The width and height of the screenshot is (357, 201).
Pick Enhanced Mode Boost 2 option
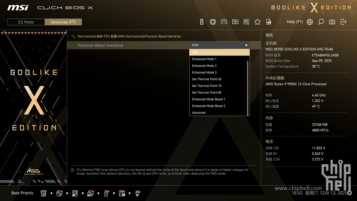point(208,106)
